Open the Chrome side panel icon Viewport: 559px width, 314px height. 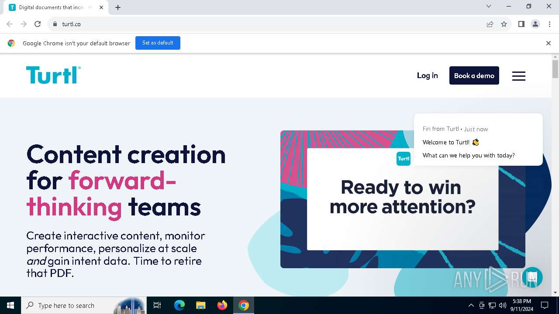[x=521, y=24]
